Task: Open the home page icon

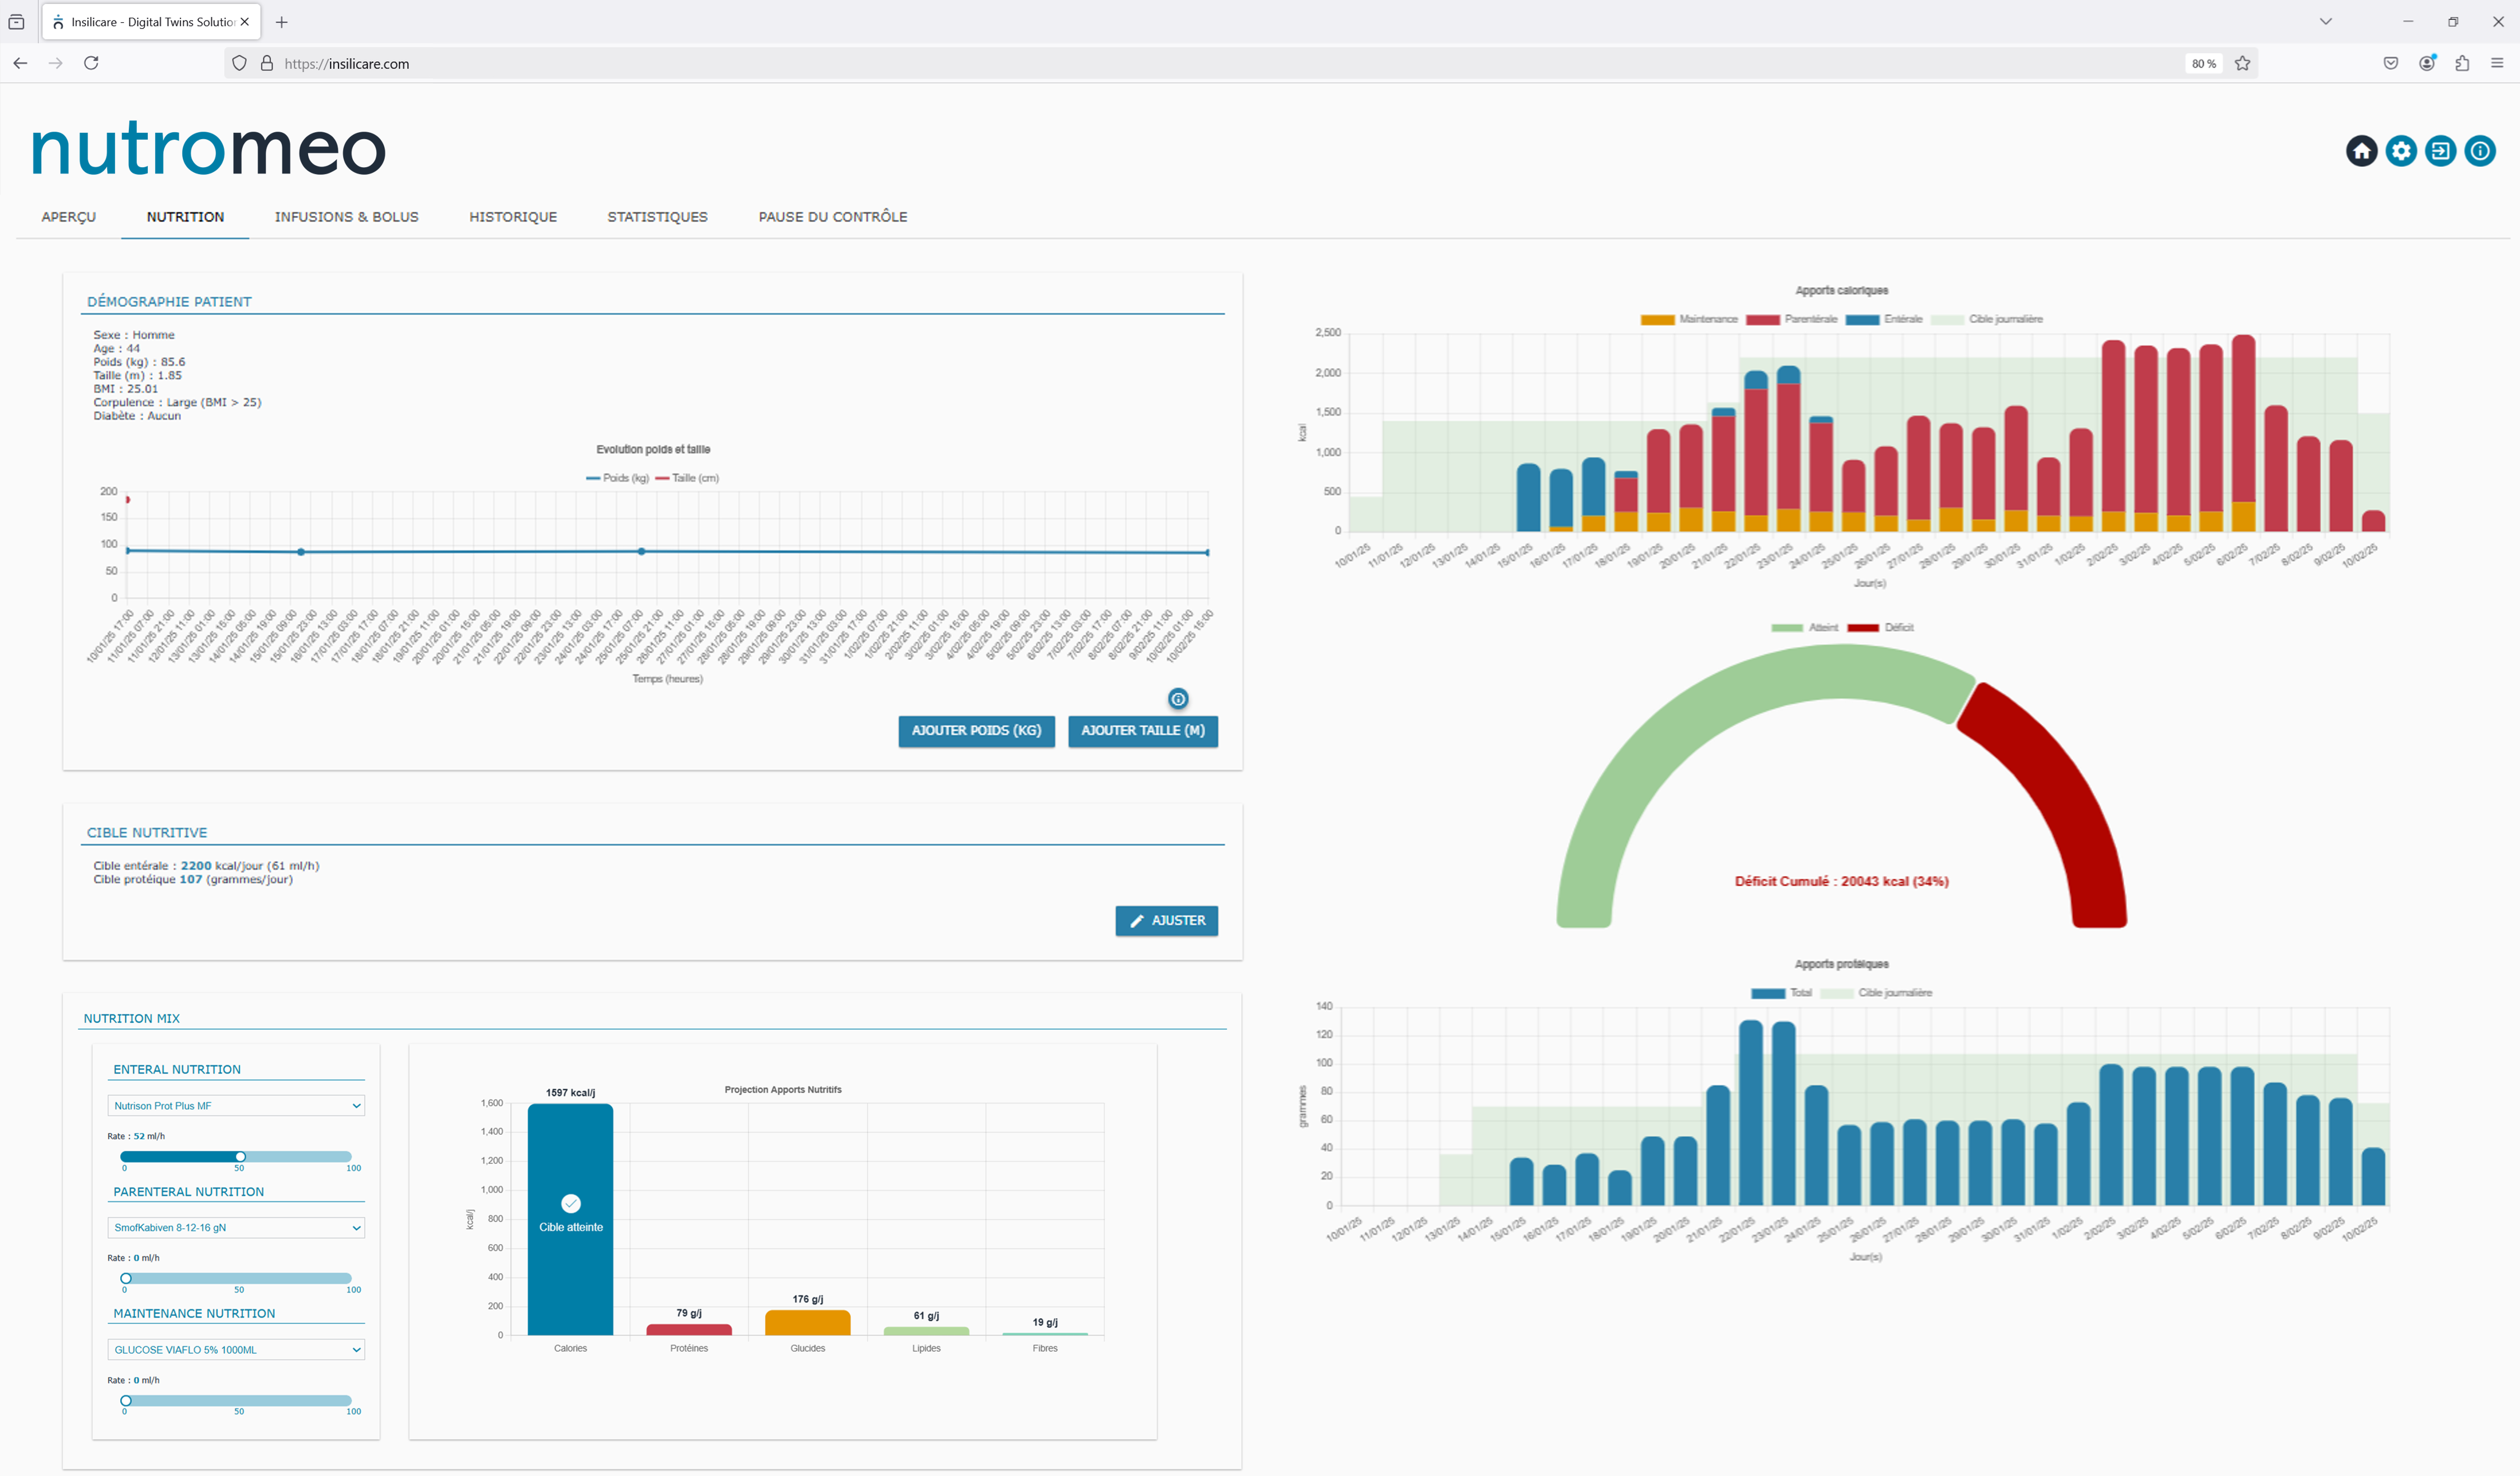Action: pyautogui.click(x=2361, y=151)
